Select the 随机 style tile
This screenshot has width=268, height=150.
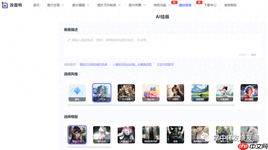point(77,93)
